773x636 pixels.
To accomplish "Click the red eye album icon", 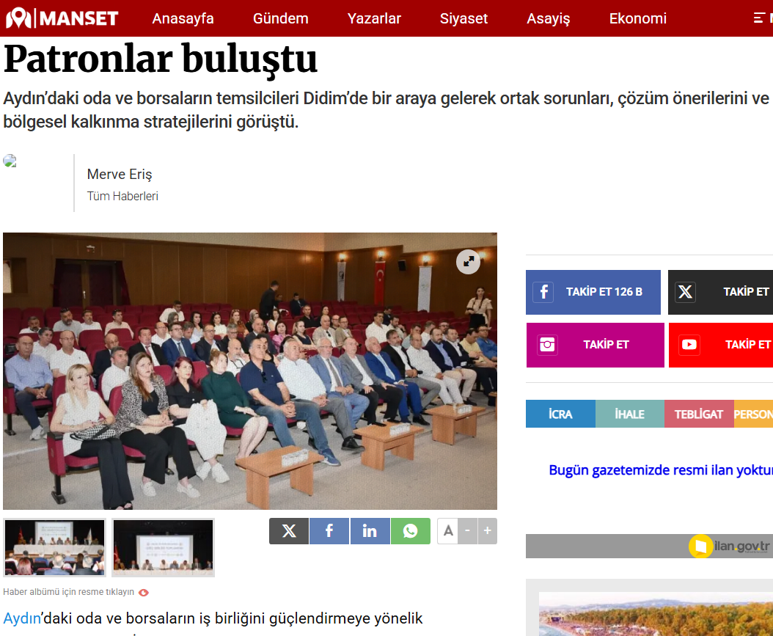I will (x=144, y=593).
